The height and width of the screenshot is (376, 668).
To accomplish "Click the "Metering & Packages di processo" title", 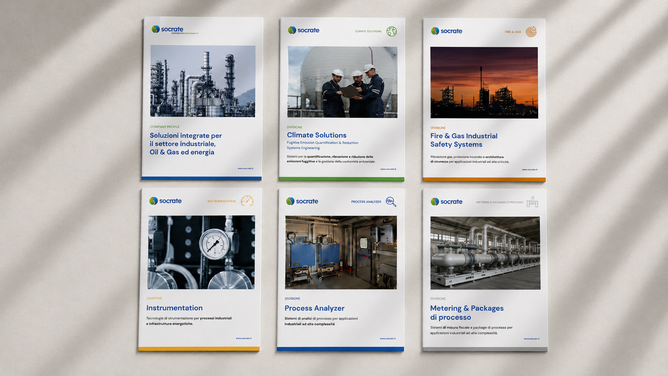I will click(x=467, y=313).
